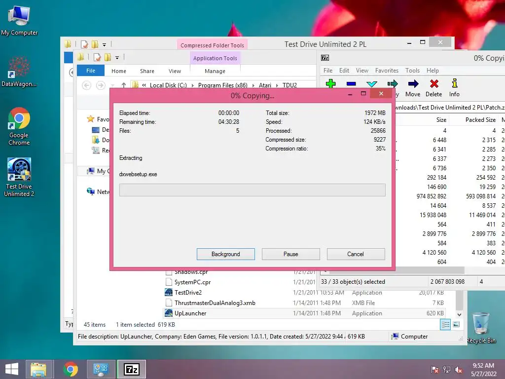Go up one folder level arrow
The height and width of the screenshot is (379, 505).
[124, 85]
